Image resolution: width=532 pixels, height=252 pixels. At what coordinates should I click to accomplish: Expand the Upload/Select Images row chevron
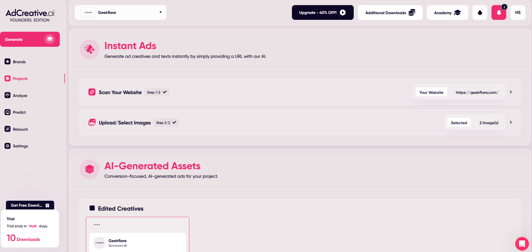[x=511, y=122]
